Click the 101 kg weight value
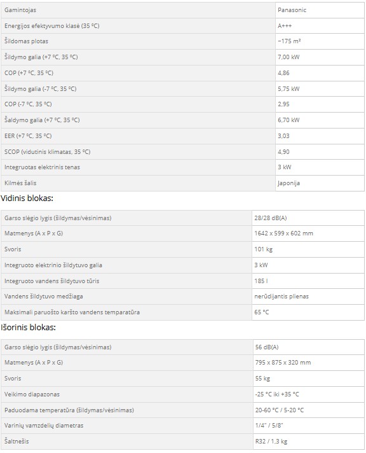This screenshot has width=366, height=453. click(x=263, y=249)
